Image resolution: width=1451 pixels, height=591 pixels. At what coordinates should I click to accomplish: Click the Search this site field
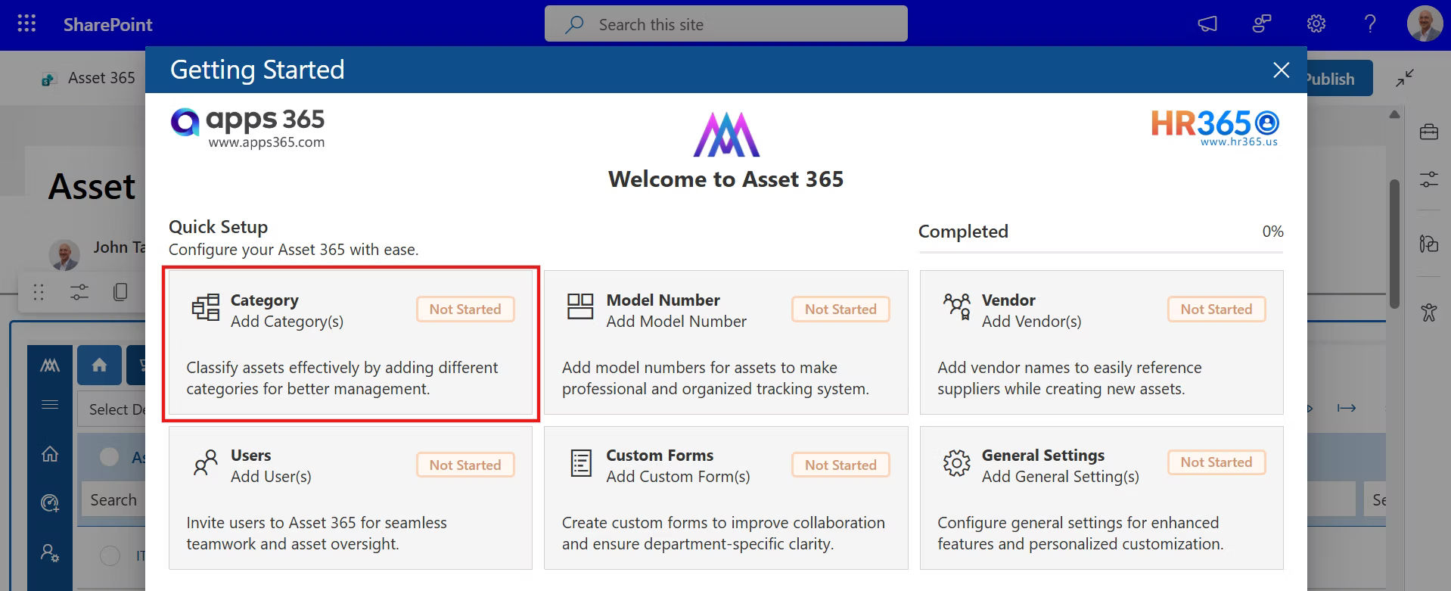pyautogui.click(x=726, y=24)
